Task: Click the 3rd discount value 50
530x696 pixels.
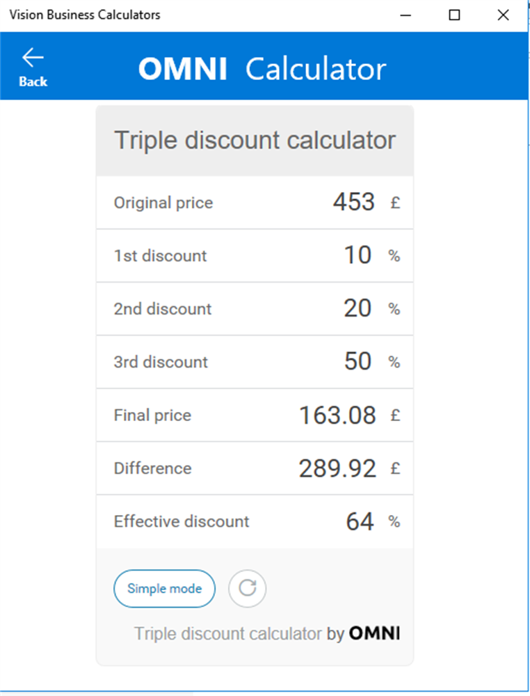Action: 358,362
